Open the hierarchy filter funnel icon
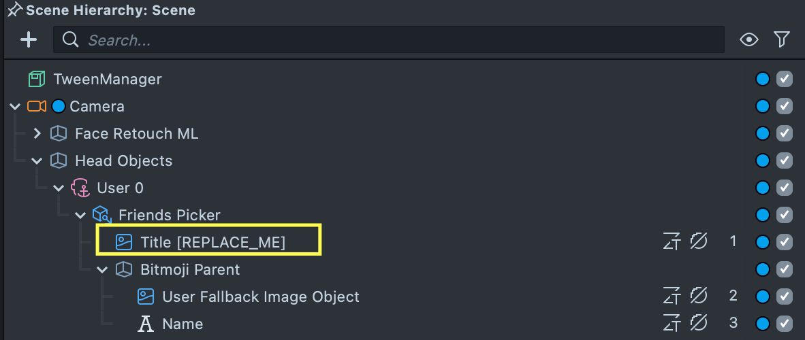The image size is (805, 340). 781,40
